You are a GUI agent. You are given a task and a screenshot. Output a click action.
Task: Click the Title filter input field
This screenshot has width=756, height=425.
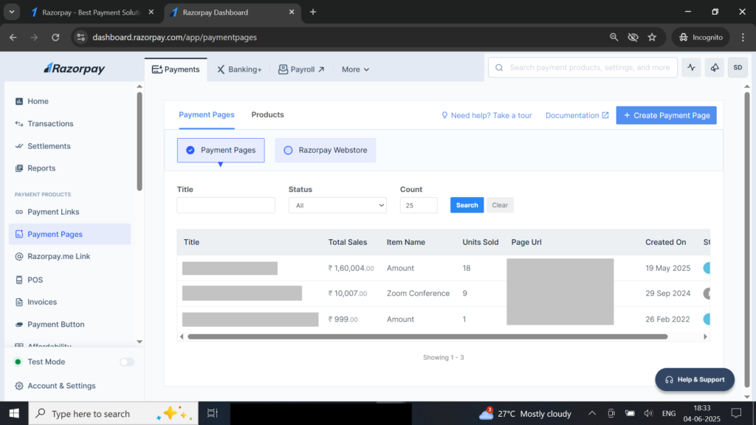click(x=226, y=205)
